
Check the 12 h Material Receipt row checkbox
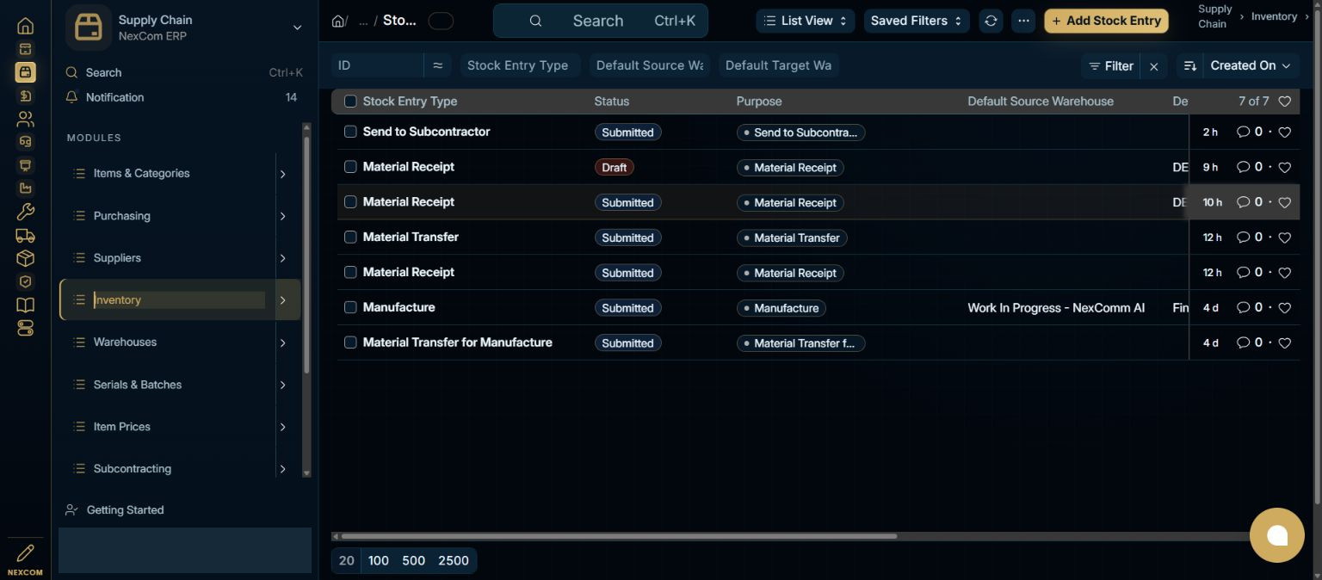pyautogui.click(x=350, y=272)
